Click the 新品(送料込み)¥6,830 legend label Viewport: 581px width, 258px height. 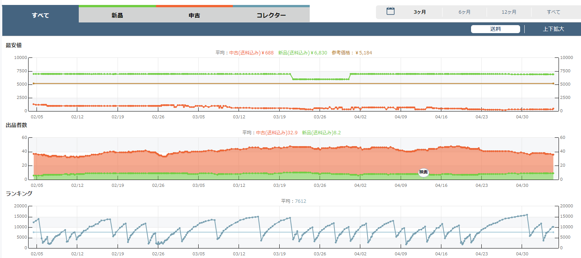coord(302,53)
